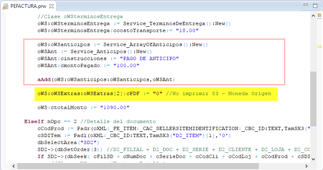Click the horizontal scrollbar left arrow
This screenshot has width=323, height=170.
pos(14,166)
